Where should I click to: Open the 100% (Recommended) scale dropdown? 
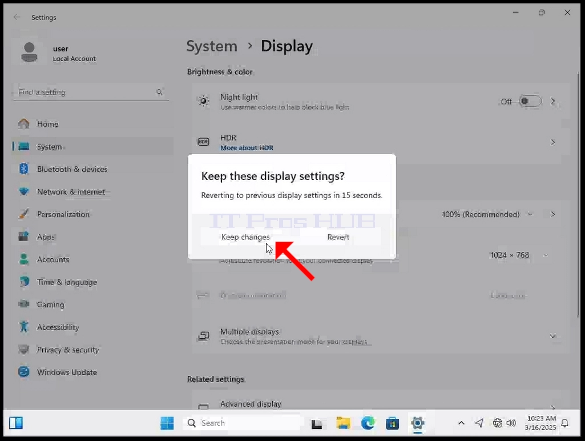[x=487, y=214]
